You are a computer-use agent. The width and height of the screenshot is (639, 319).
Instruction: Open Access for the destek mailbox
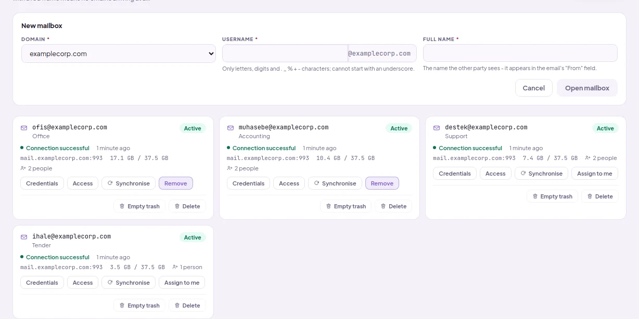coord(495,174)
